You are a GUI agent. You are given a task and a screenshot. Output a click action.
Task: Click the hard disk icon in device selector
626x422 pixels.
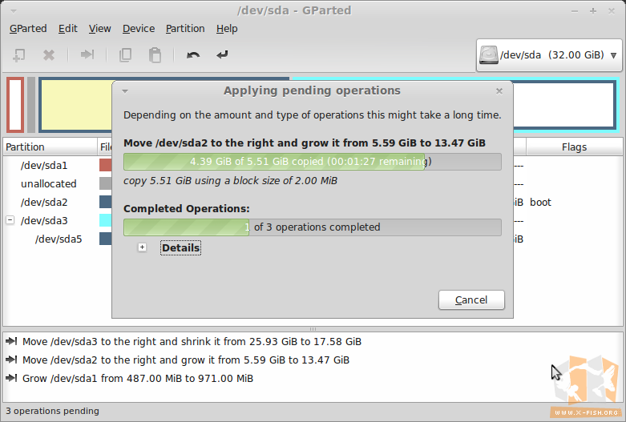pos(489,54)
